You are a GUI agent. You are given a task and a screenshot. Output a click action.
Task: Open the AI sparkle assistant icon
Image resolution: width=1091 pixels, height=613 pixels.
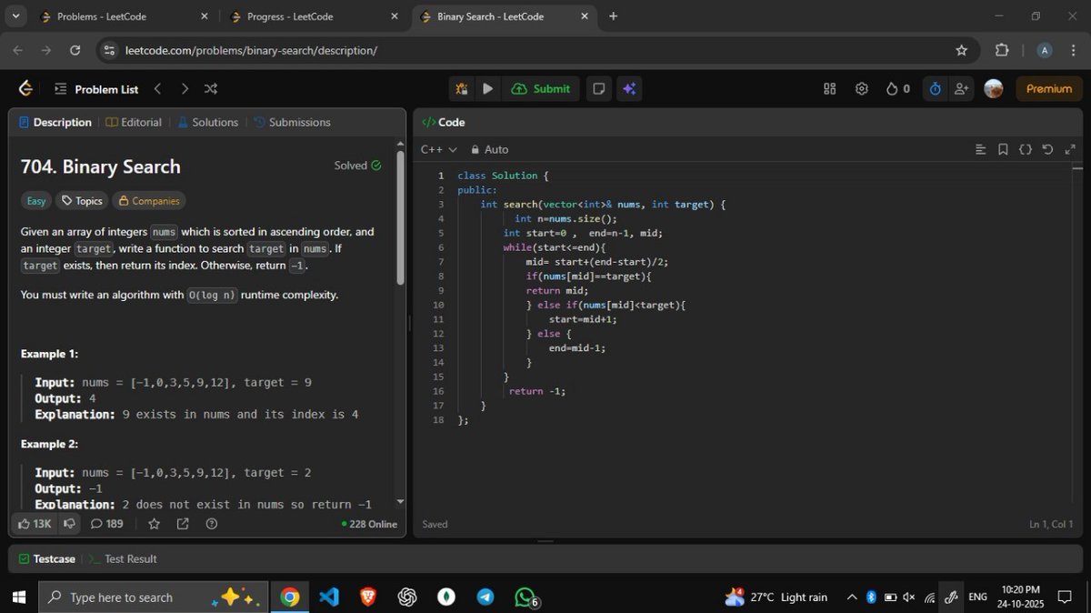tap(628, 88)
